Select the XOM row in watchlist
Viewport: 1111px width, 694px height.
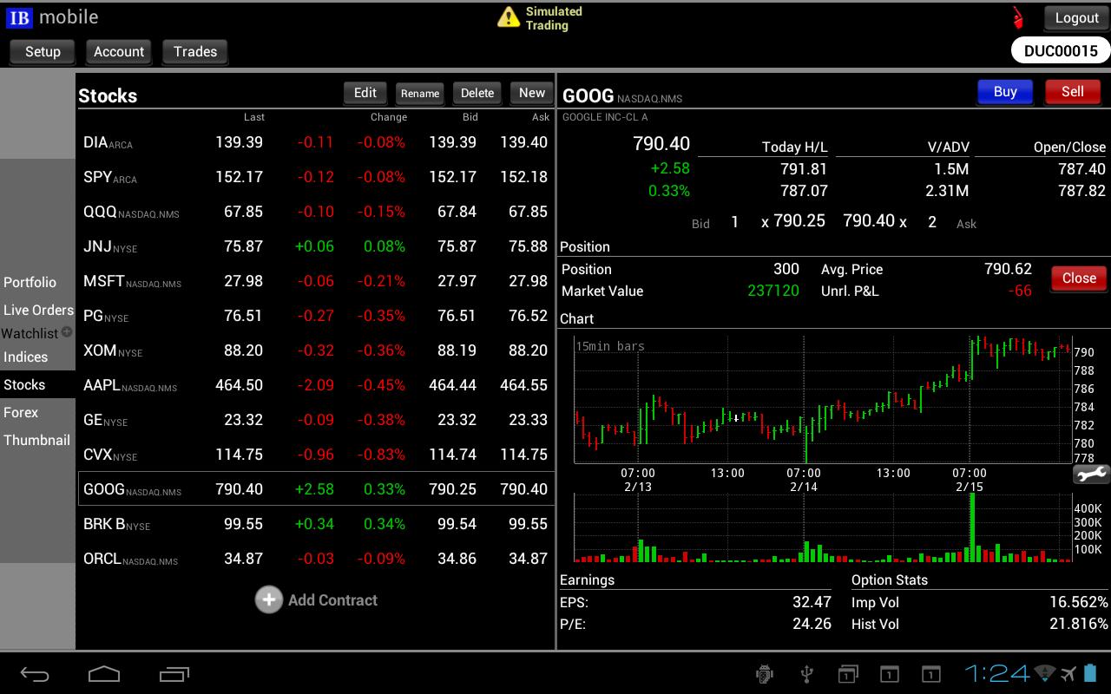pos(316,350)
